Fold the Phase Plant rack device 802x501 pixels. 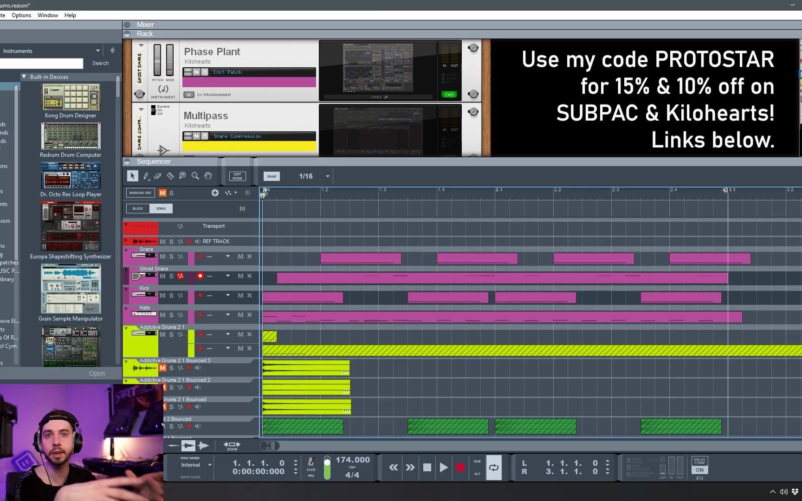tap(141, 45)
